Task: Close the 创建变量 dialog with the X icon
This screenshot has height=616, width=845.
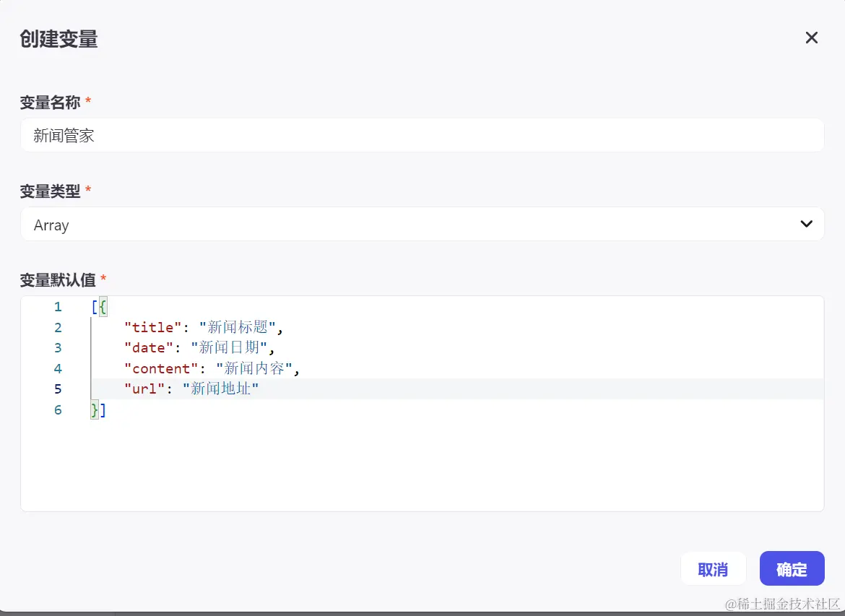Action: tap(812, 38)
